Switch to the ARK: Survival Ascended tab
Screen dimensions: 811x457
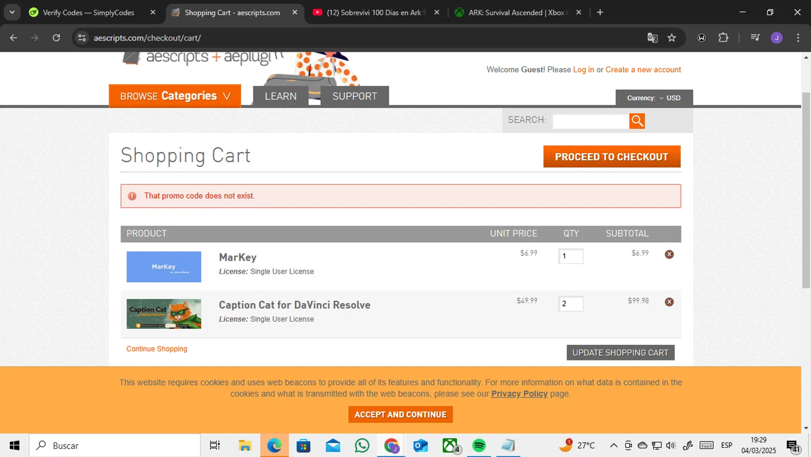click(516, 12)
